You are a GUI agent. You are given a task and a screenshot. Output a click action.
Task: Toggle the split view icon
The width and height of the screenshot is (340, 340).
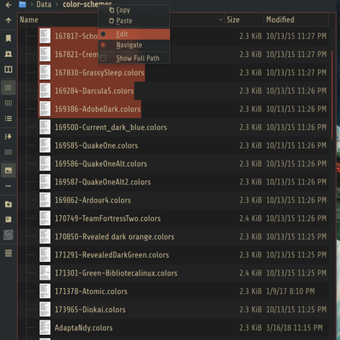(x=8, y=70)
